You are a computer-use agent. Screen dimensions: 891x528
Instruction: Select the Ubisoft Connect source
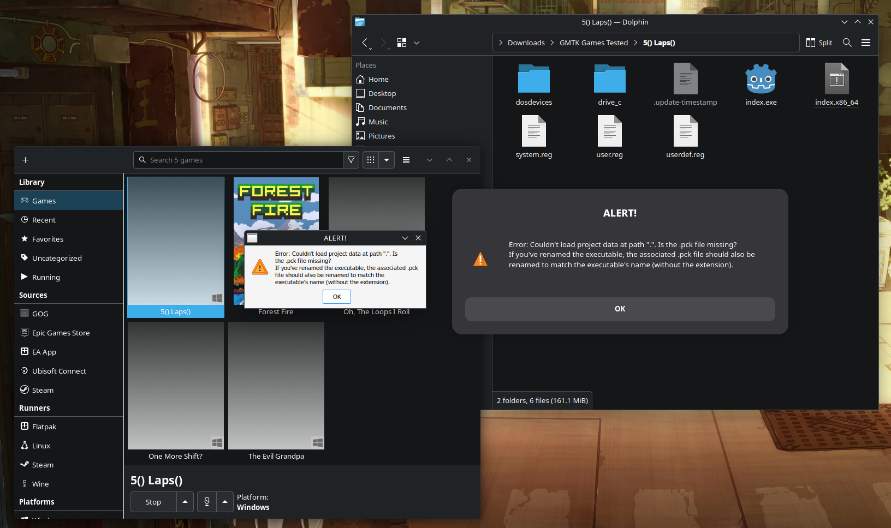coord(69,371)
